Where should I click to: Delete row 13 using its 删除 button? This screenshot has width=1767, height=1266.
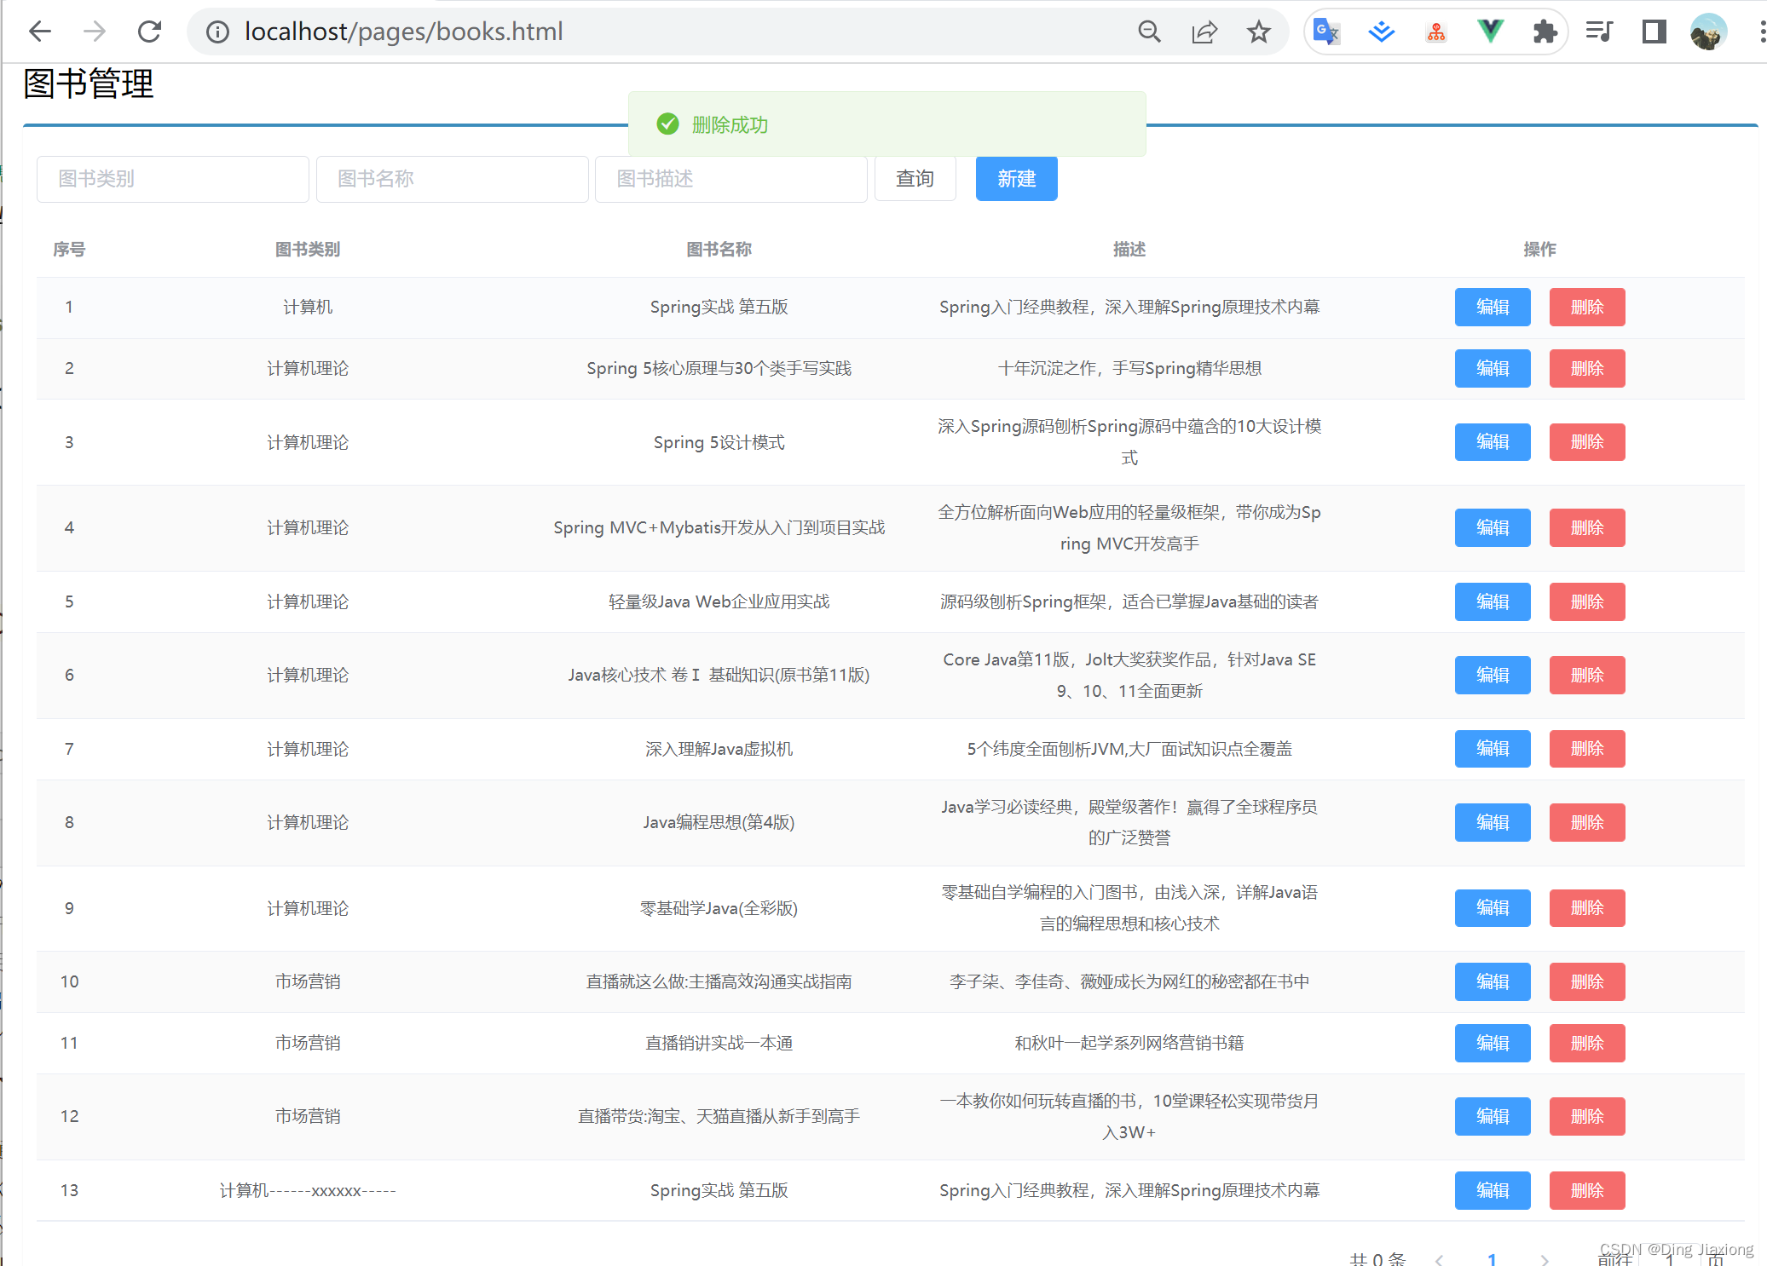click(x=1586, y=1190)
